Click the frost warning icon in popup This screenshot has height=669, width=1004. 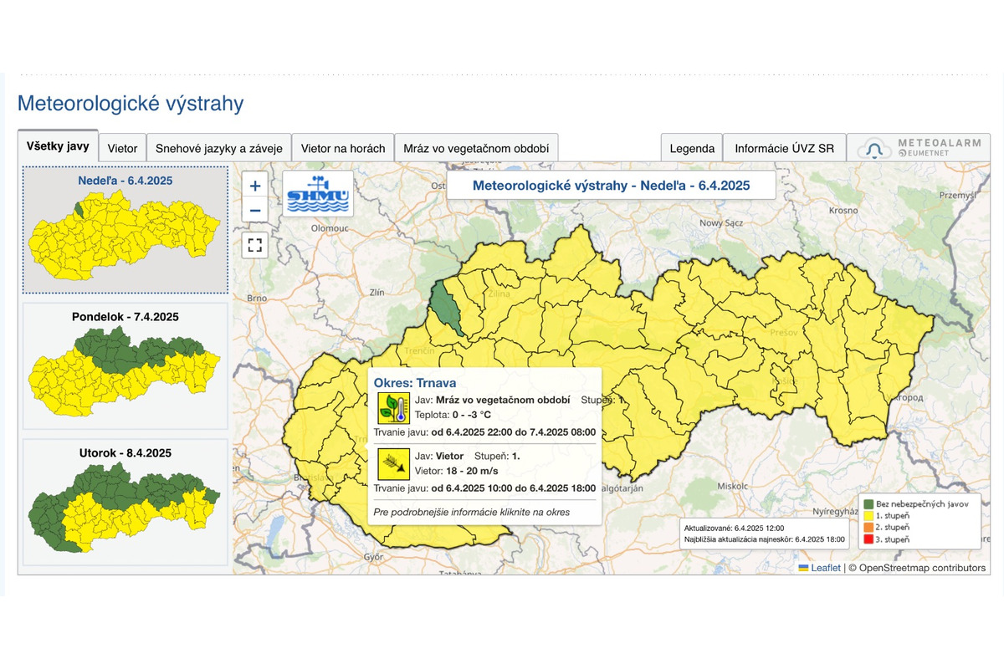pyautogui.click(x=394, y=407)
